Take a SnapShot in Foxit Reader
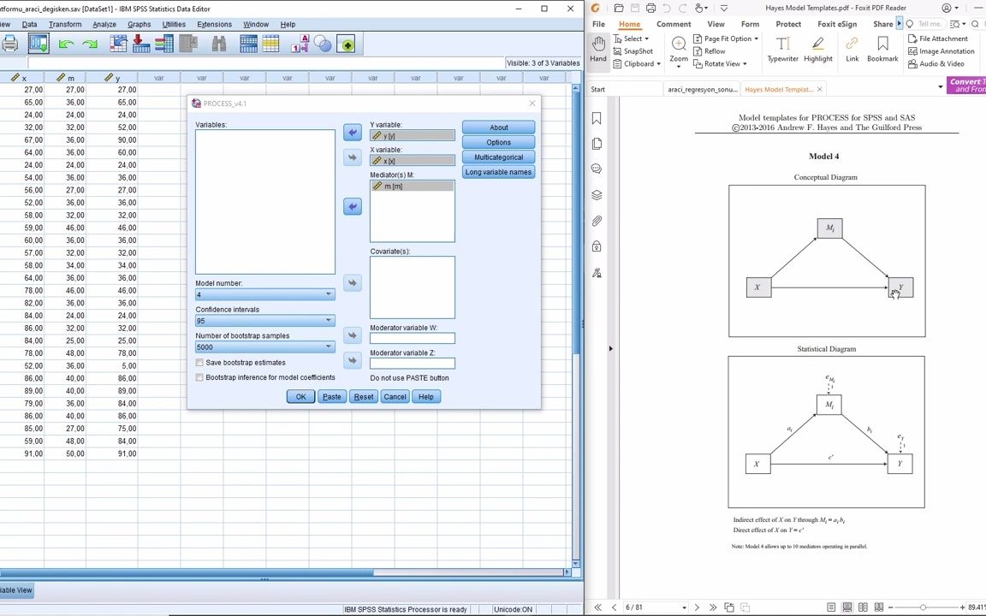Viewport: 986px width, 616px height. 637,50
